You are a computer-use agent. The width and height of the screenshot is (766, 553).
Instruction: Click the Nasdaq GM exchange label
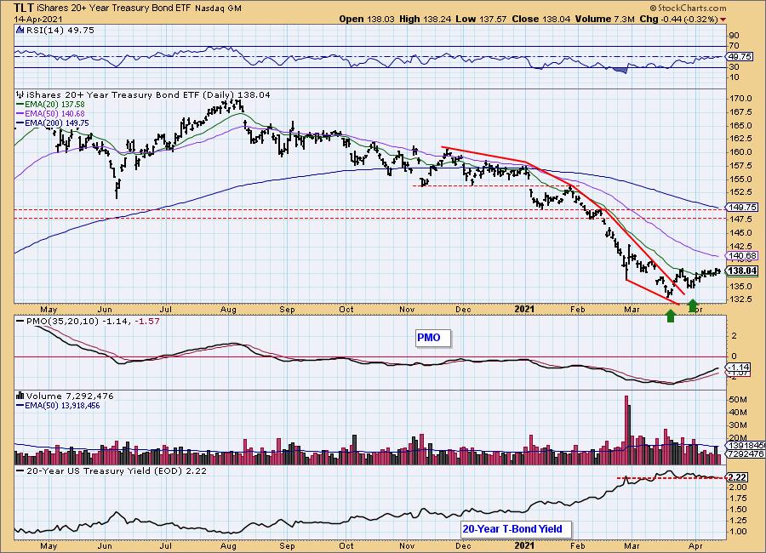(x=218, y=9)
